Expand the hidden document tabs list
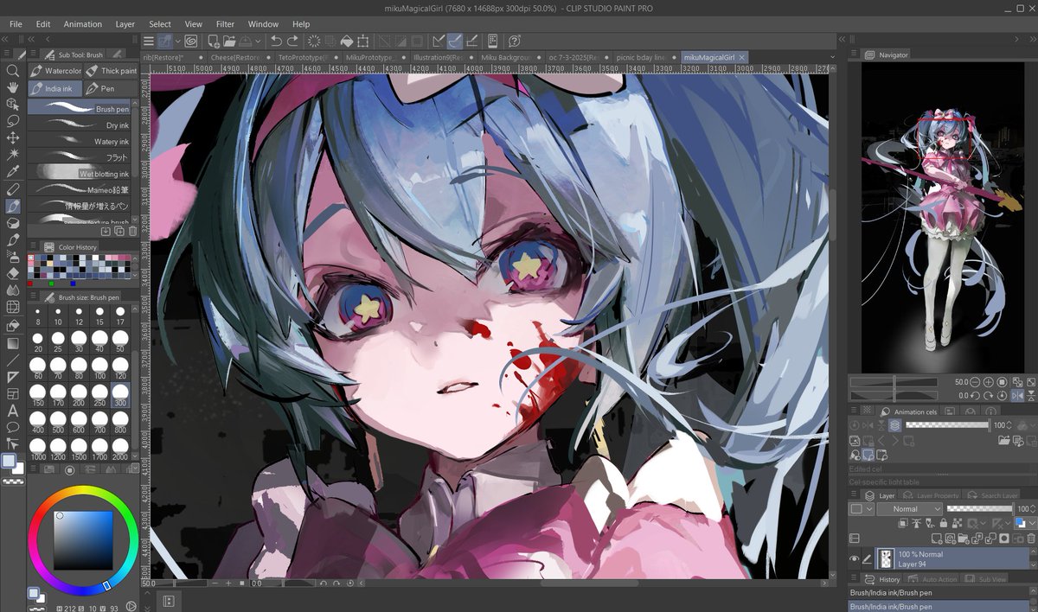The height and width of the screenshot is (612, 1038). (831, 56)
